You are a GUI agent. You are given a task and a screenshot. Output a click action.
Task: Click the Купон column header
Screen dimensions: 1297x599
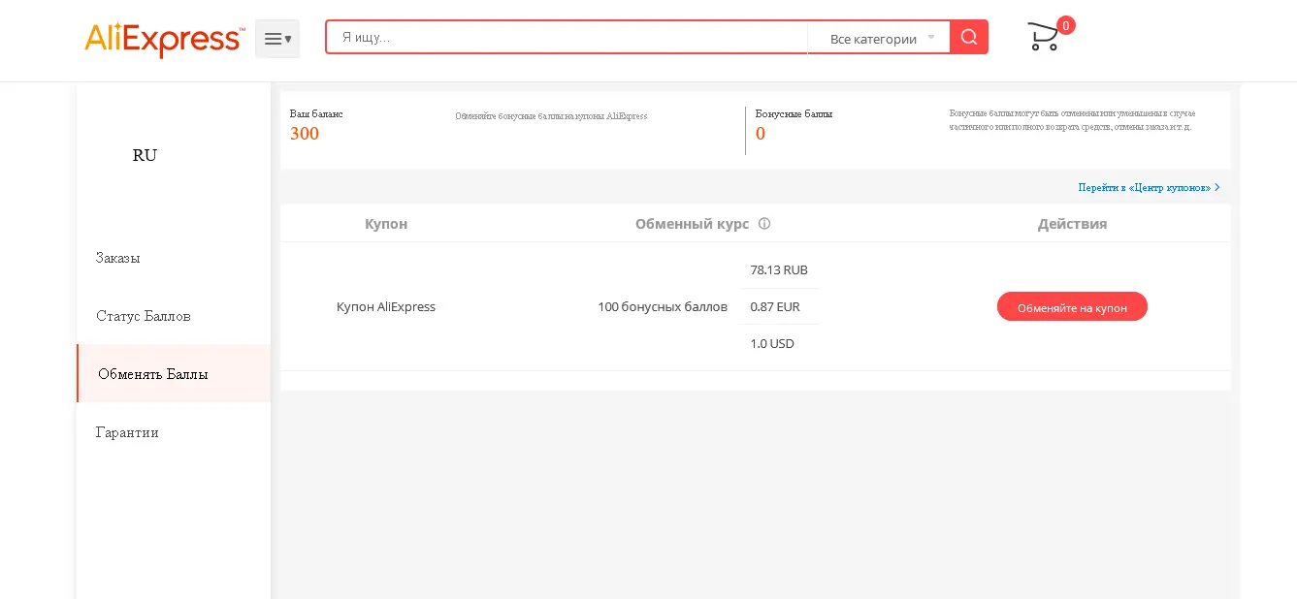[x=386, y=223]
